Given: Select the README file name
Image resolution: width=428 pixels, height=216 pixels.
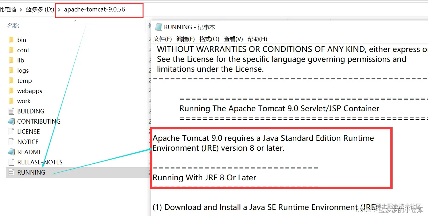Looking at the screenshot, I should click(x=29, y=152).
